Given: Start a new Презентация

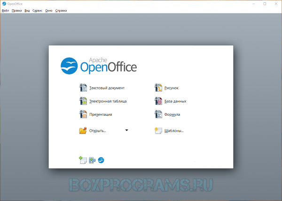Looking at the screenshot, I should [101, 114].
